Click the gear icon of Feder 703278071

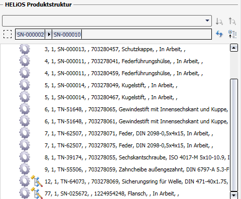pyautogui.click(x=25, y=133)
